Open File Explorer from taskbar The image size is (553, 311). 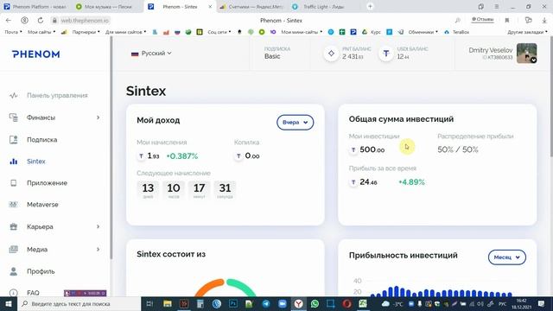click(x=168, y=303)
